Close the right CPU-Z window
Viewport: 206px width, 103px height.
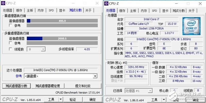click(x=200, y=4)
